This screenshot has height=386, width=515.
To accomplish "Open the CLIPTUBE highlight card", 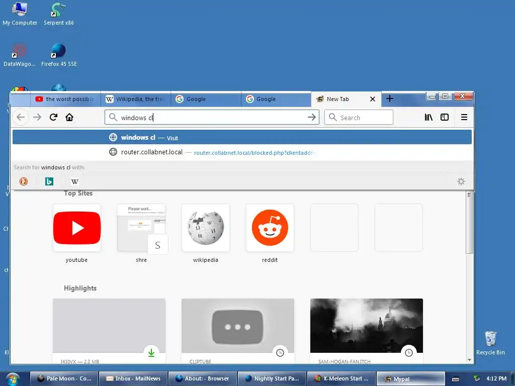I will click(x=238, y=331).
